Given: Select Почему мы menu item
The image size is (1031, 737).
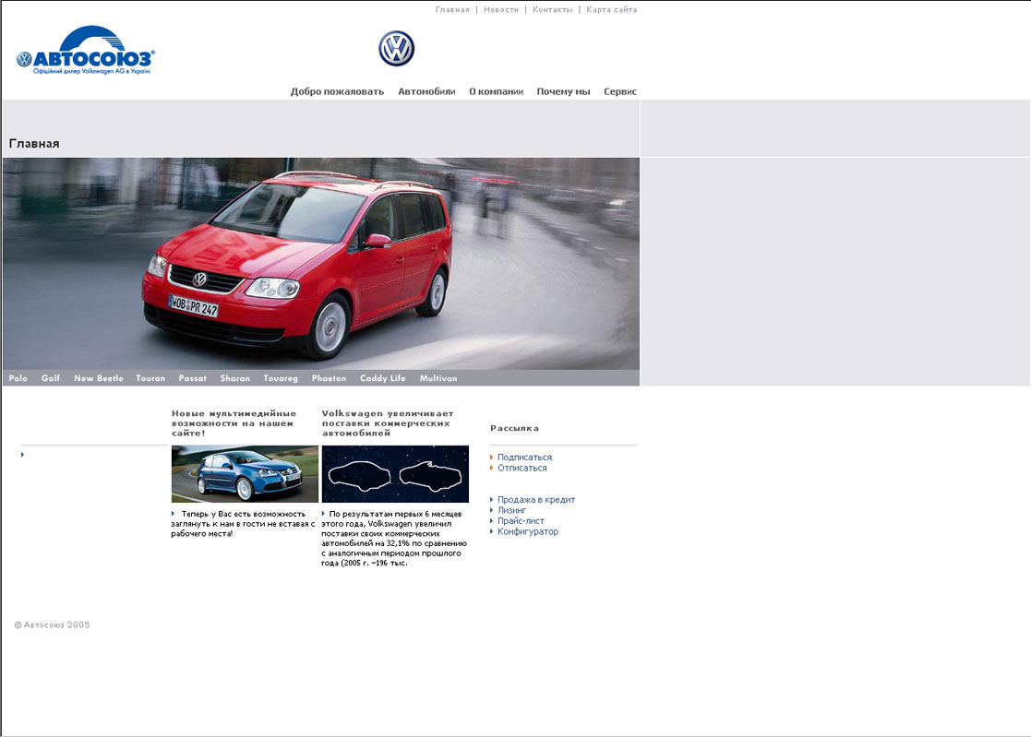Looking at the screenshot, I should (x=564, y=91).
